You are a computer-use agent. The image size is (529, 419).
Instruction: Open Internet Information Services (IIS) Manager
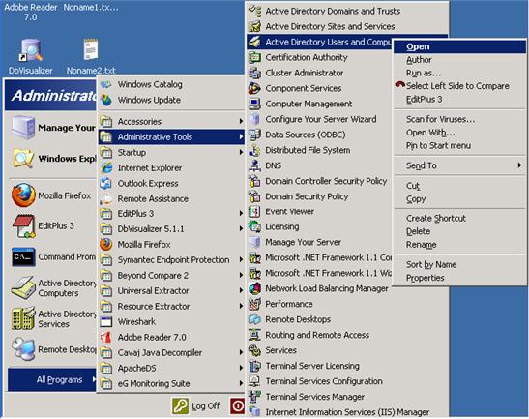pyautogui.click(x=347, y=412)
